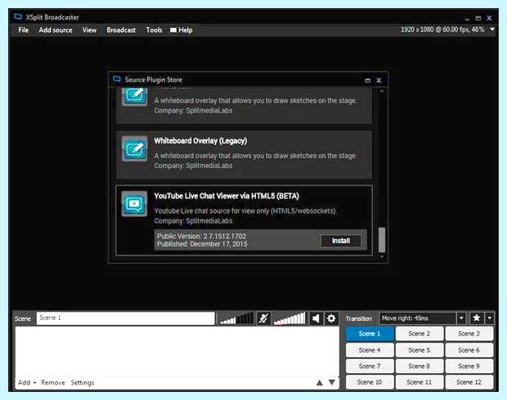
Task: Adjust the microphone volume level slider
Action: (x=236, y=318)
